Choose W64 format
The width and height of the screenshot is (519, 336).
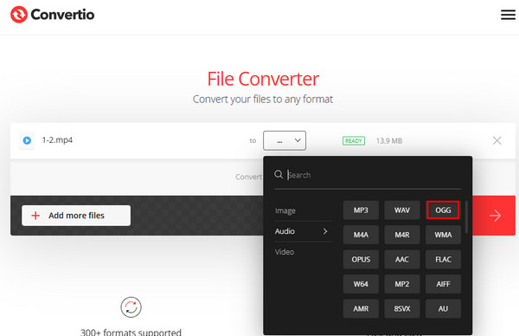tap(361, 284)
